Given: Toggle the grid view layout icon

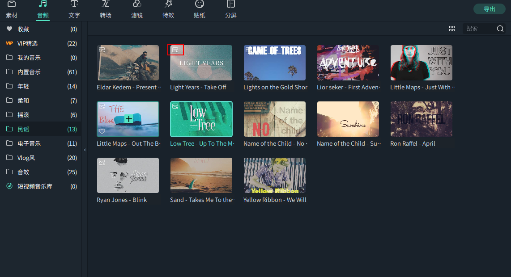Looking at the screenshot, I should [451, 29].
